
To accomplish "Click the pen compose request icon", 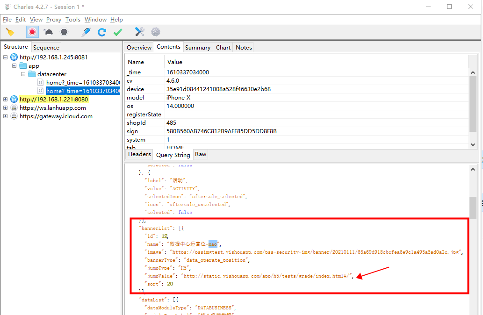I will [x=86, y=32].
